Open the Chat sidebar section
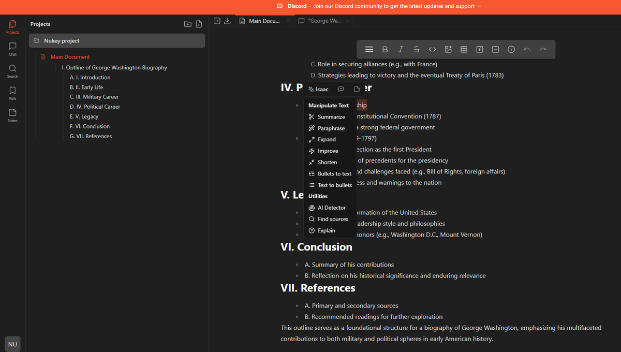 (12, 49)
